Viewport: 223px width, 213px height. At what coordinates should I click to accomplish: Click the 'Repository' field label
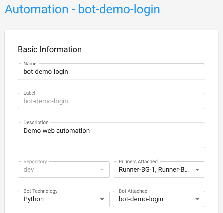coord(35,161)
